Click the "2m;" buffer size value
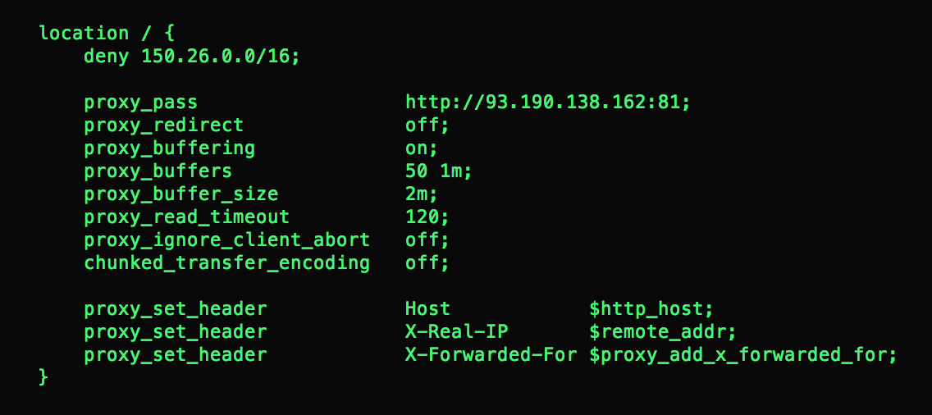The height and width of the screenshot is (415, 932). tap(422, 194)
